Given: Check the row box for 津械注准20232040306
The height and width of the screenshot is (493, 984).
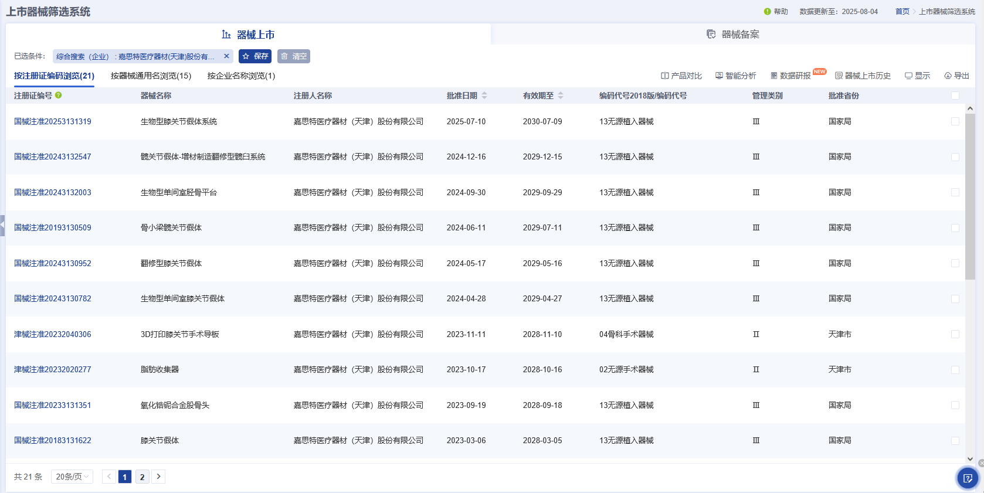Looking at the screenshot, I should coord(955,334).
